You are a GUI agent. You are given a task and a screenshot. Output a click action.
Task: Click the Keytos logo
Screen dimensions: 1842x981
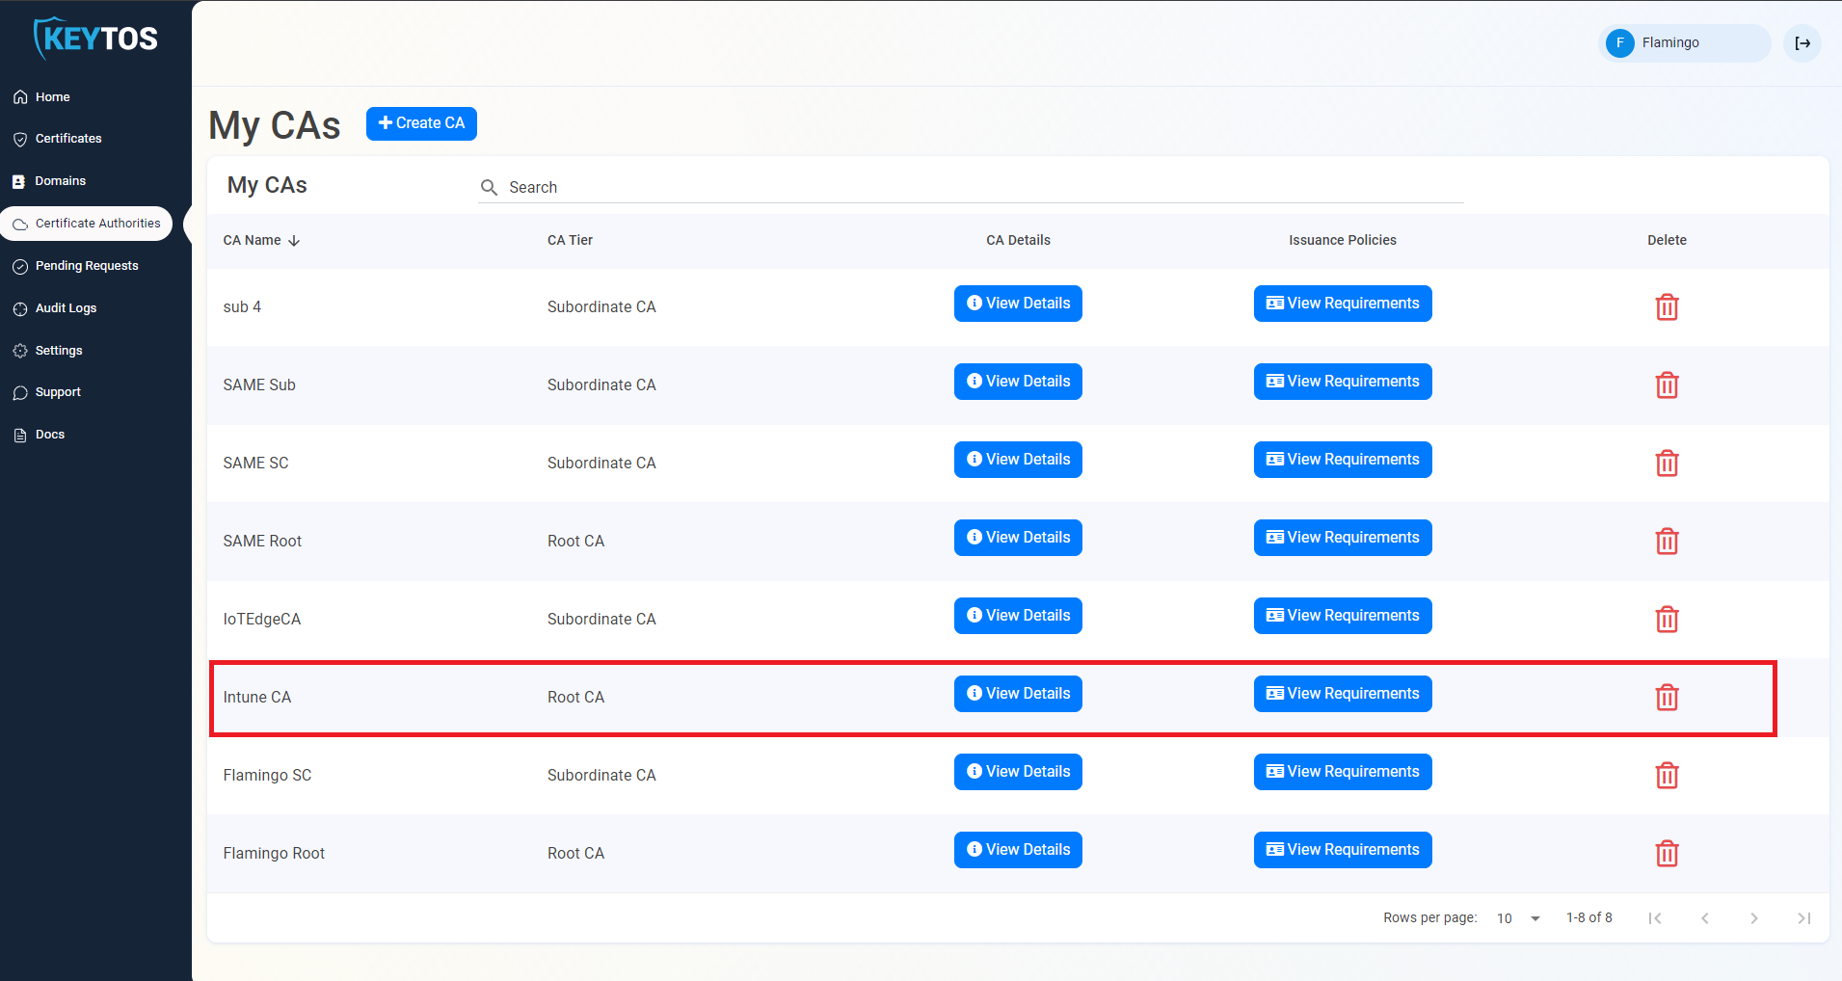click(x=93, y=38)
